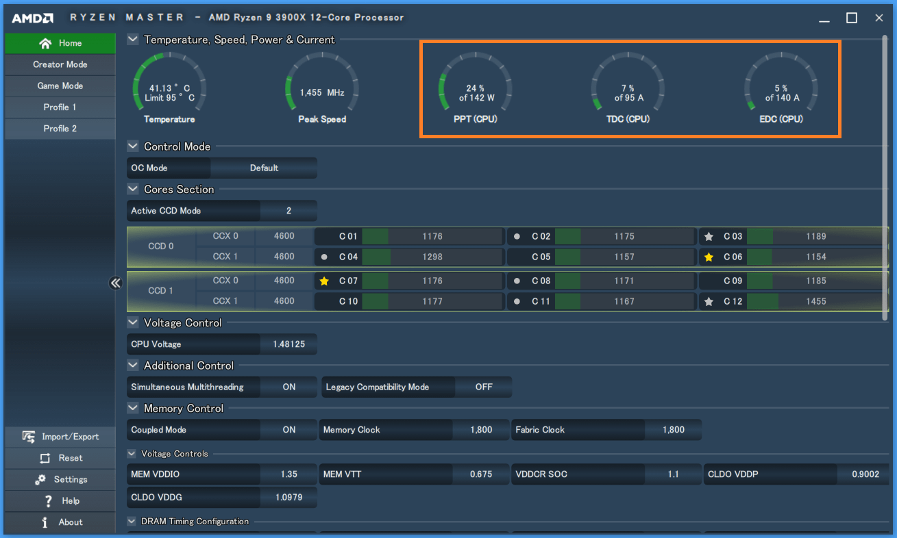Viewport: 897px width, 538px height.
Task: Collapse the sidebar with the double-chevron arrow
Action: click(x=115, y=283)
